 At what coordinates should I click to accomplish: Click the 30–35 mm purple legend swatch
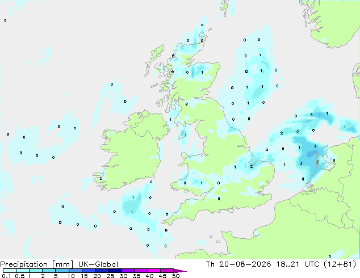coord(128,271)
